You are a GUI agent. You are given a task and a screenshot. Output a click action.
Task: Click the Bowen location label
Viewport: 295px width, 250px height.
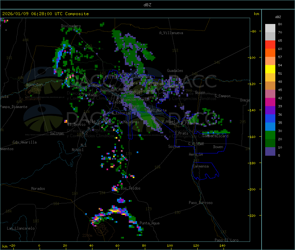[x=218, y=147]
